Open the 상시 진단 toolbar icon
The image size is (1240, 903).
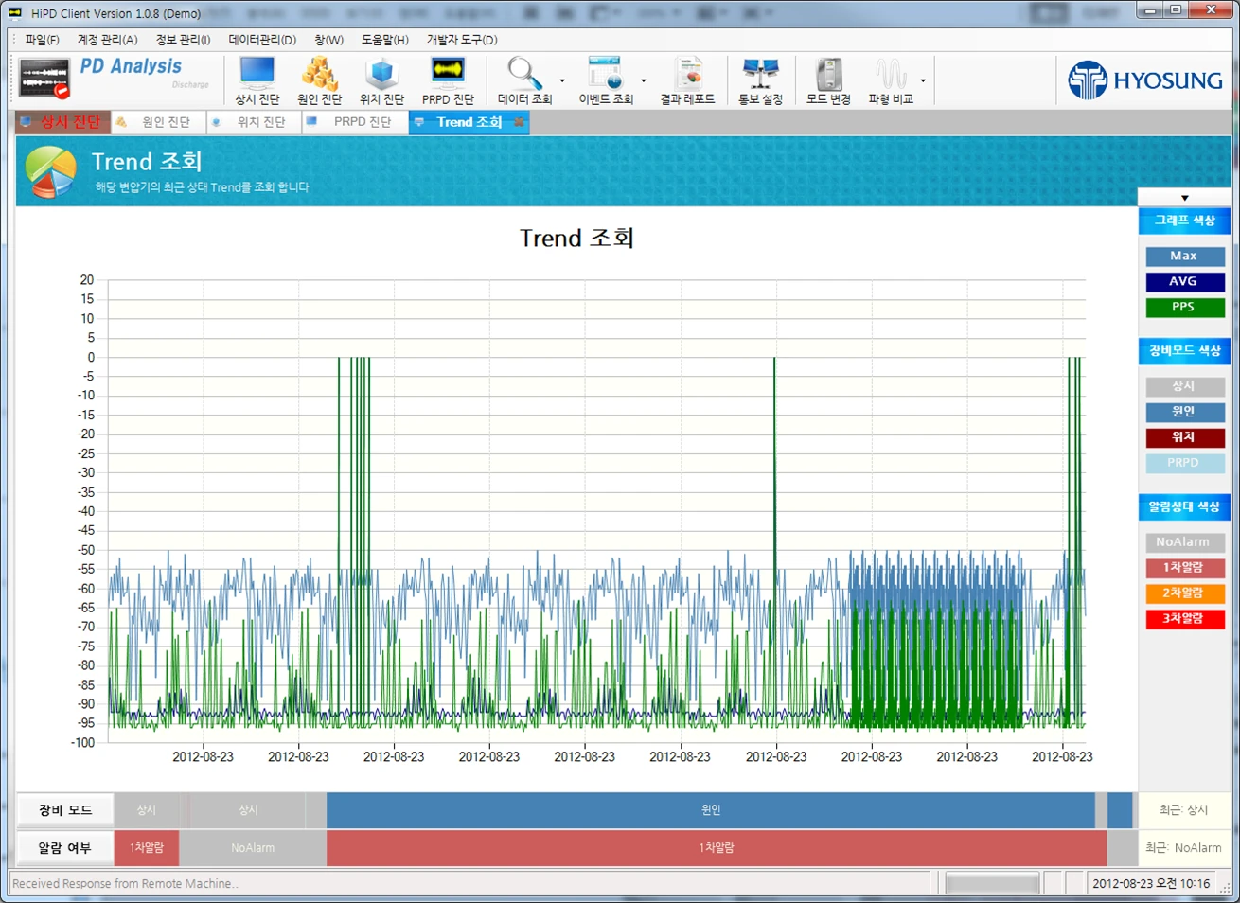(257, 80)
